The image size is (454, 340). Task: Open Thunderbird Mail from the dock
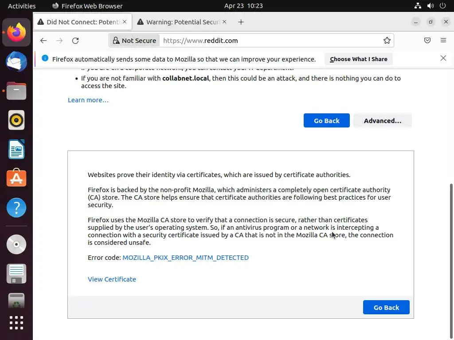coord(16,62)
